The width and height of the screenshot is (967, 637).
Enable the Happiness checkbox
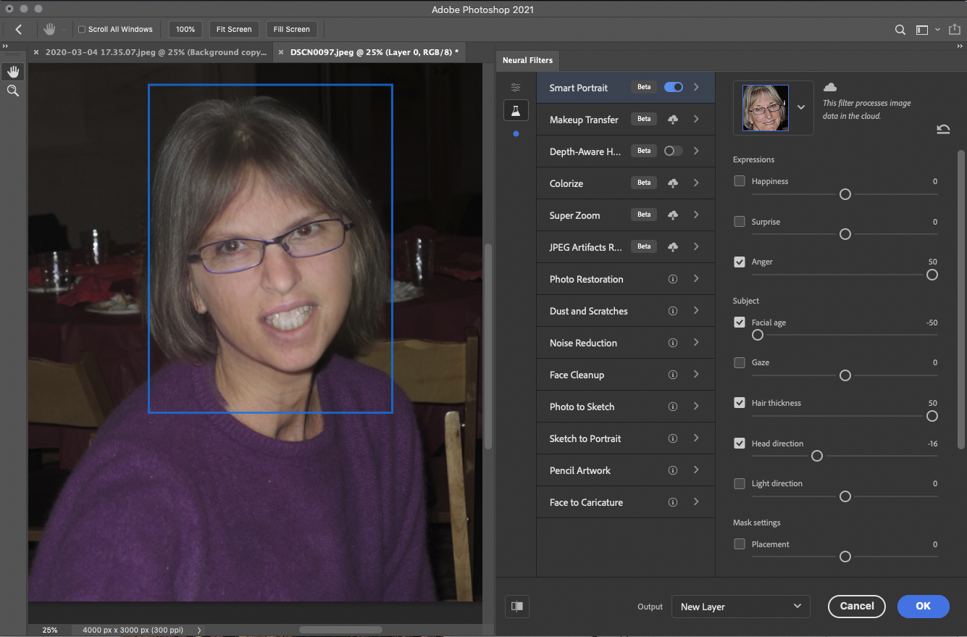pos(740,181)
